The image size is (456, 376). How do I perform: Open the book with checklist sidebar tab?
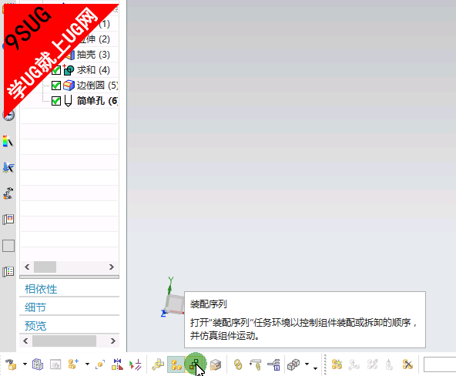point(8,272)
